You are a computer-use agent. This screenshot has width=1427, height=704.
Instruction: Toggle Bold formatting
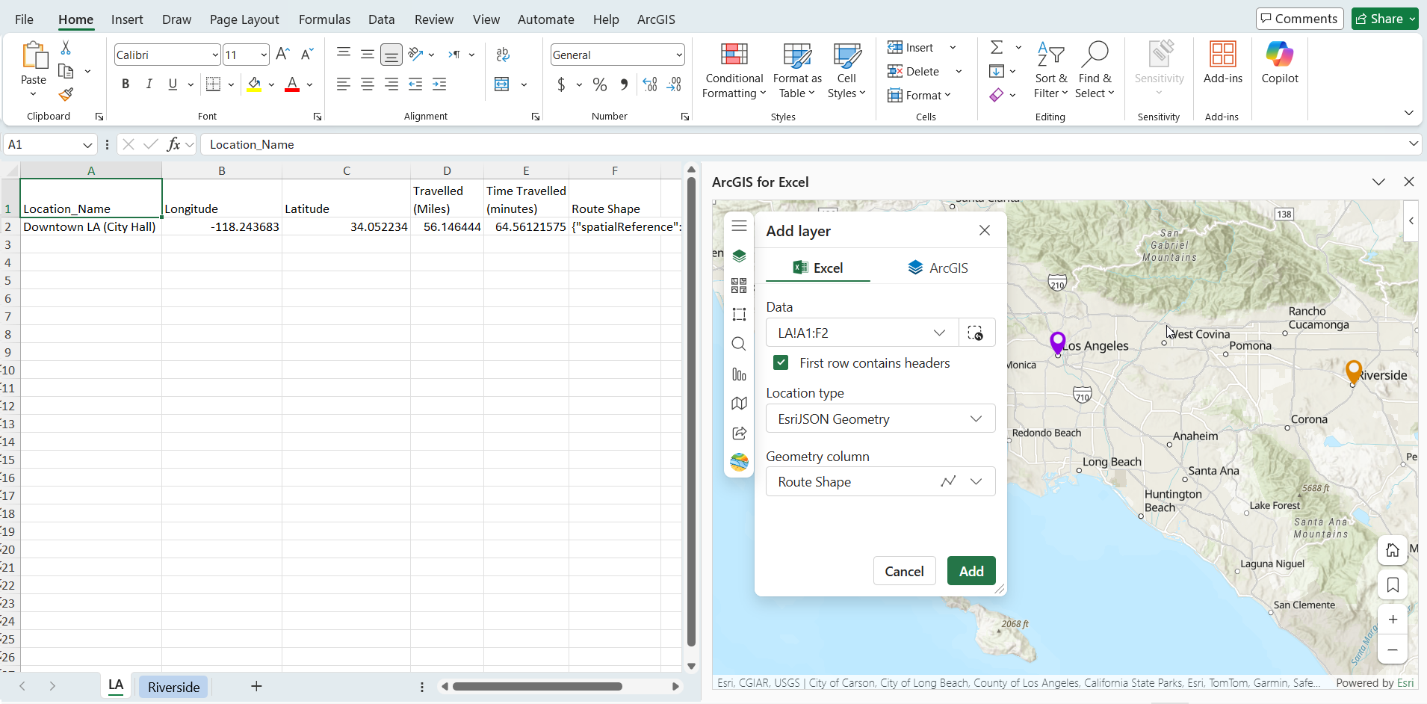[x=126, y=84]
